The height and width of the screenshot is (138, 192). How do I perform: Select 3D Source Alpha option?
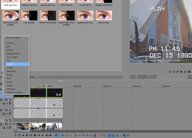(x=16, y=38)
